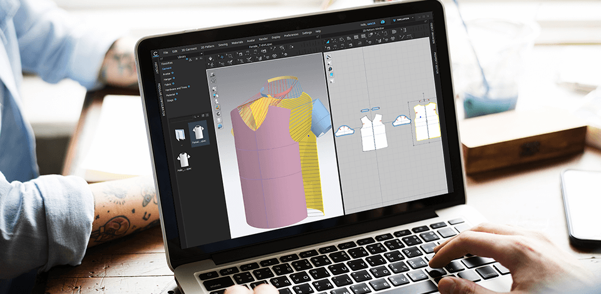Click the Library panel pop-out icon
601x294 pixels.
click(x=160, y=59)
